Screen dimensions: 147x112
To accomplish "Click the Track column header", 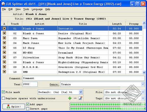I will click(15, 24).
